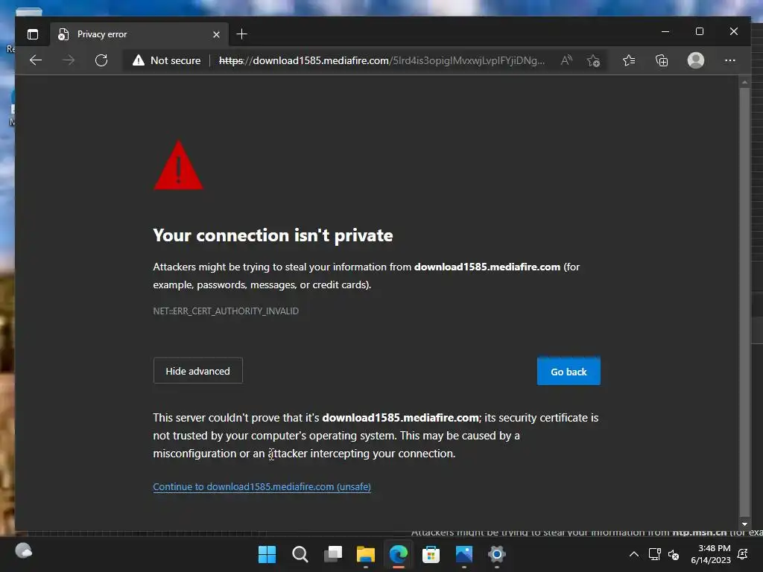Click the page vertical scrollbar
The image size is (763, 572).
coord(744,302)
